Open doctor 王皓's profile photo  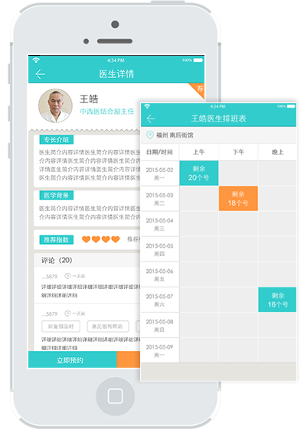tap(55, 106)
